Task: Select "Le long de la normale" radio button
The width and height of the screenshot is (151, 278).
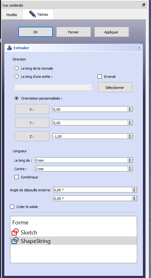Action: [16, 68]
